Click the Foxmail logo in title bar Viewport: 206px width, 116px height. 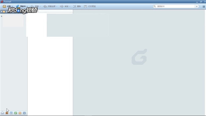[2, 2]
